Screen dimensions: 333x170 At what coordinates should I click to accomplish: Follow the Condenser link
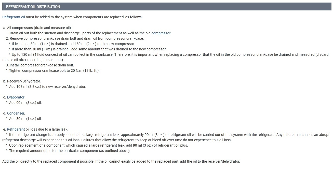pyautogui.click(x=16, y=113)
